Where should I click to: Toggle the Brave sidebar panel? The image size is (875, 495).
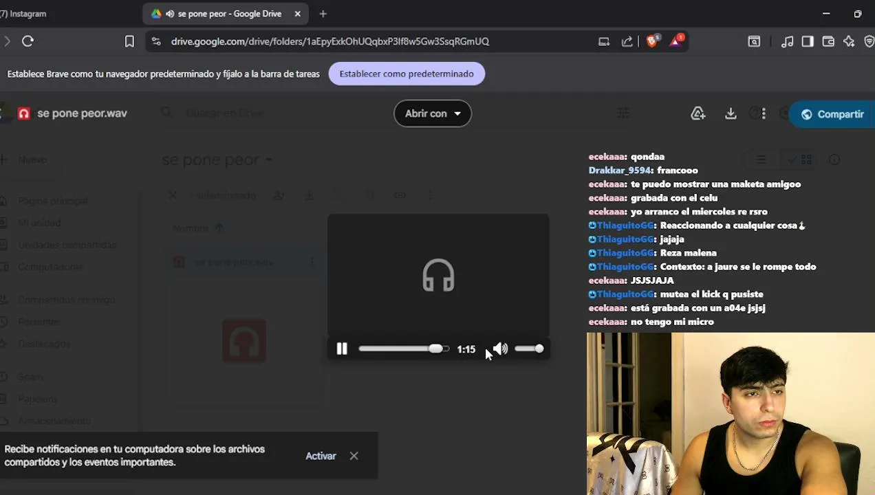pyautogui.click(x=808, y=41)
